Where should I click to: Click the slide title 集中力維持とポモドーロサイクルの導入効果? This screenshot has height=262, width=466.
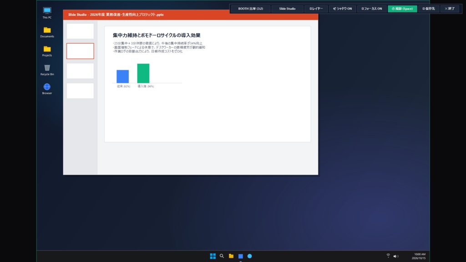pos(157,35)
